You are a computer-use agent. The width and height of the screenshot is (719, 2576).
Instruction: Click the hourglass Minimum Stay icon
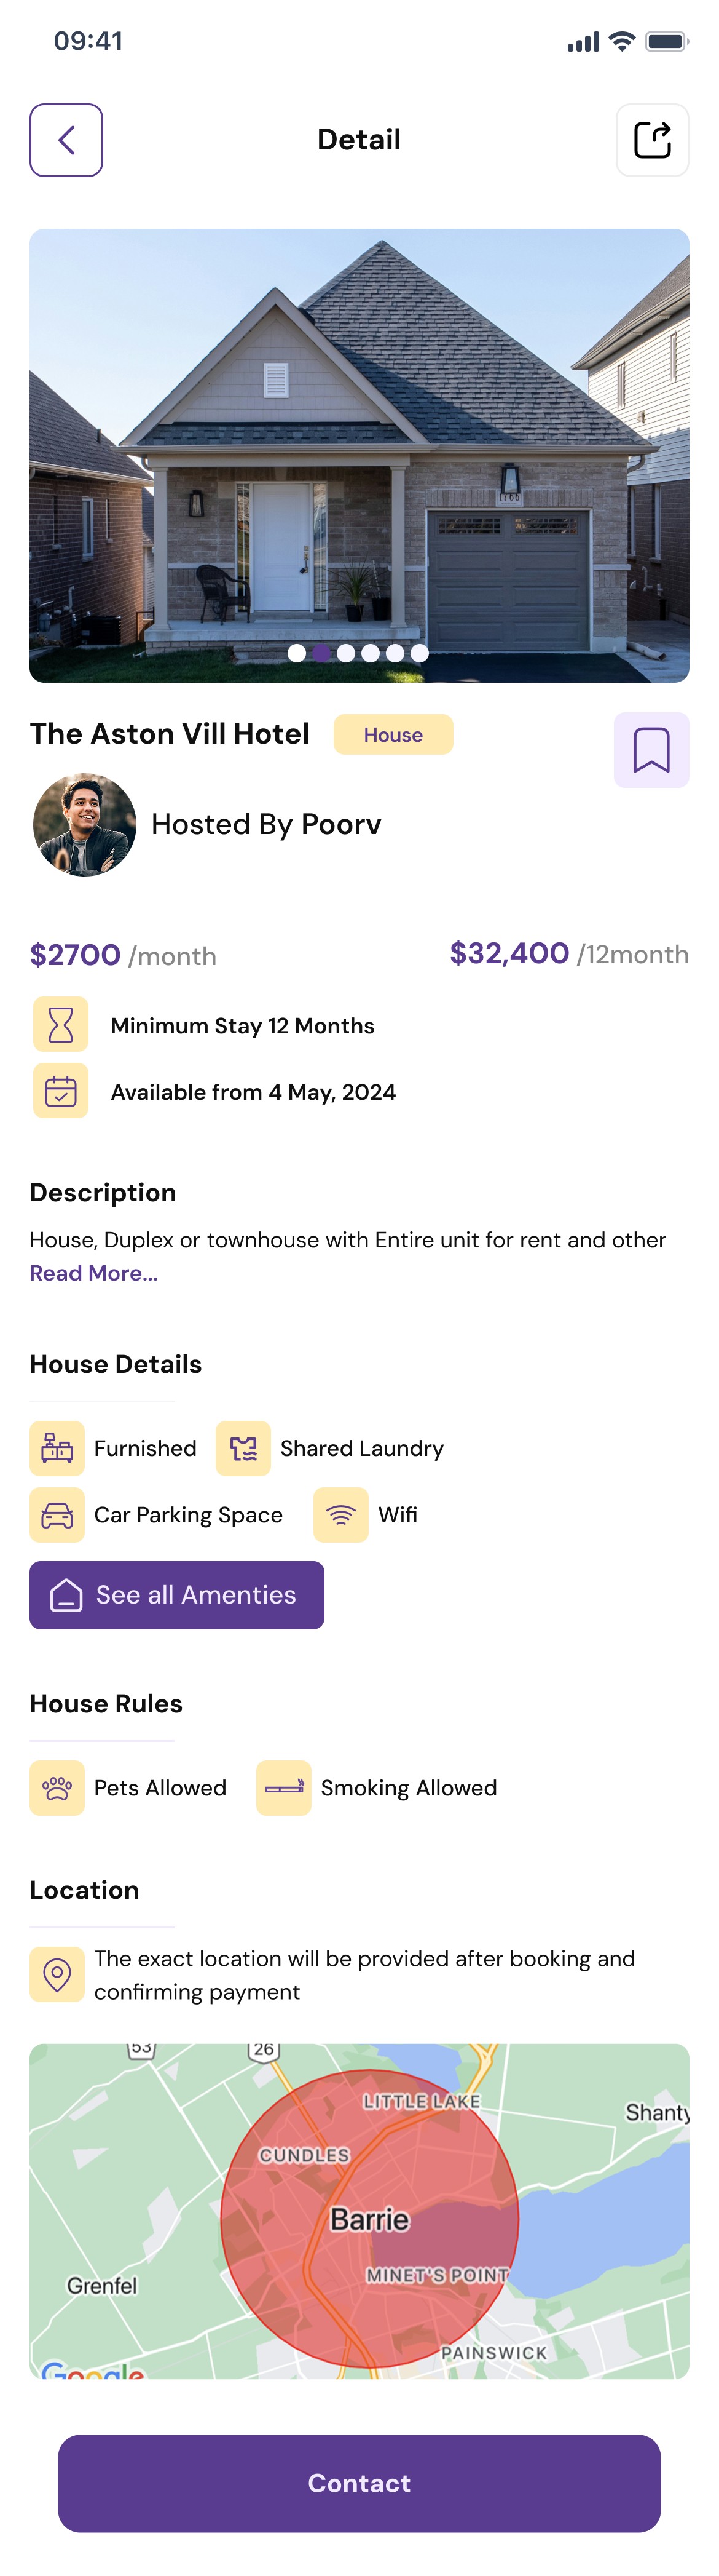pos(61,1025)
